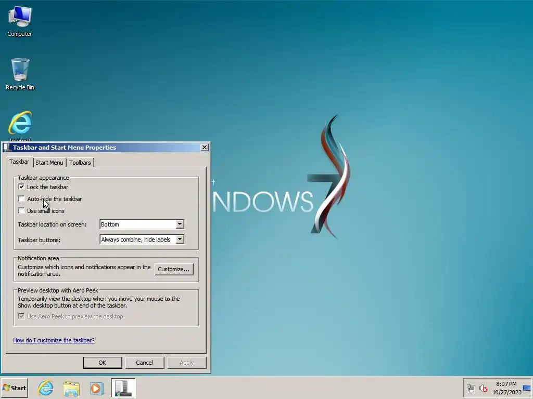Launch Internet Explorer from the taskbar

(x=46, y=388)
